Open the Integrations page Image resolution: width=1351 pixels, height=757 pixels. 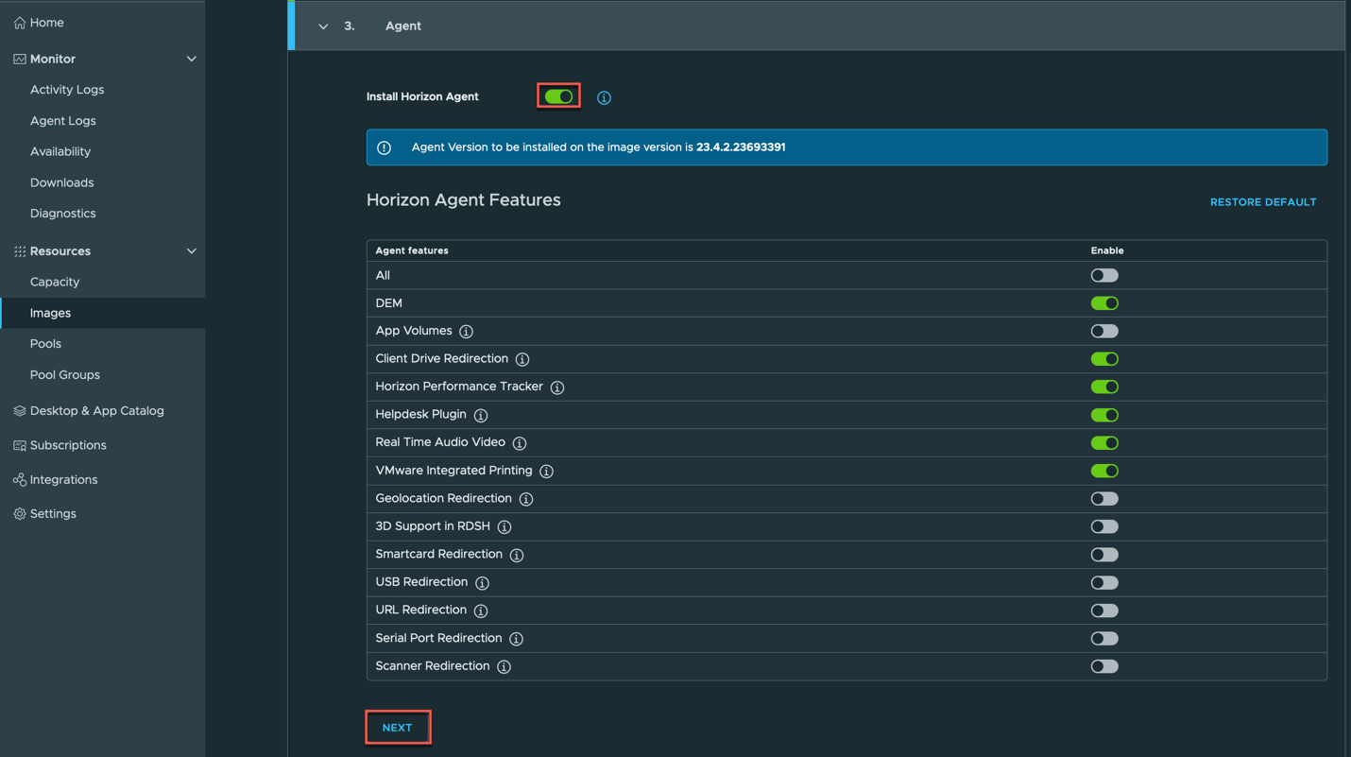(x=63, y=480)
